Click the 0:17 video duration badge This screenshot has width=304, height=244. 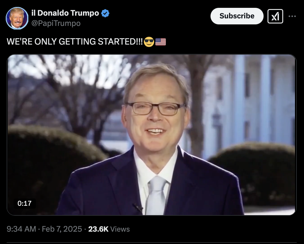(24, 203)
